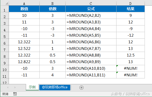Click the 数值 header cell
The image size is (152, 97).
click(x=24, y=9)
